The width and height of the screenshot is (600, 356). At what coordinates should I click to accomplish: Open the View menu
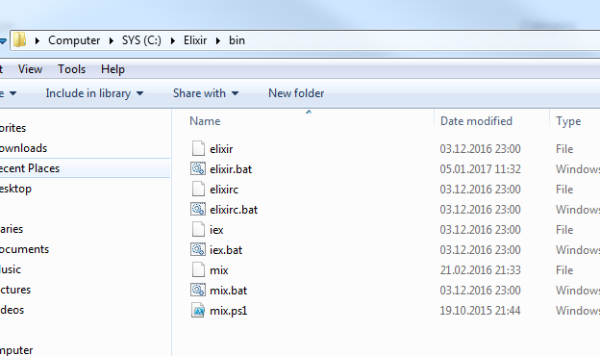[x=30, y=69]
